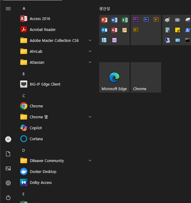Open the yellow Sticky Notes tile
Viewport: 191px width, 203px height.
(x=178, y=30)
